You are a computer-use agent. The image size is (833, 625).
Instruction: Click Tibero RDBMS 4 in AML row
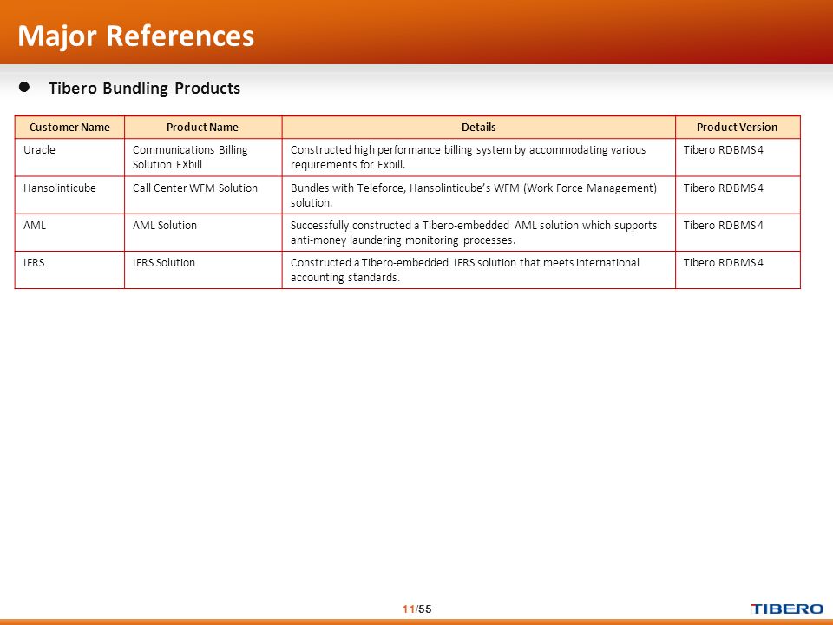[738, 233]
